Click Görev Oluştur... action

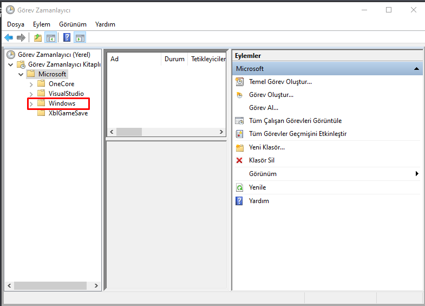click(271, 95)
